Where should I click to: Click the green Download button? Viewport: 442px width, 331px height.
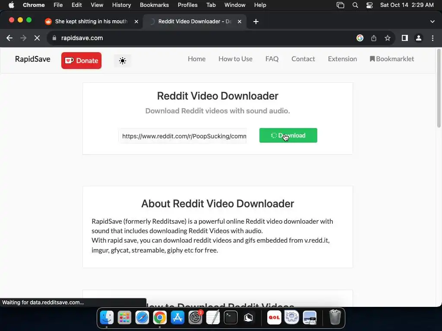point(288,135)
